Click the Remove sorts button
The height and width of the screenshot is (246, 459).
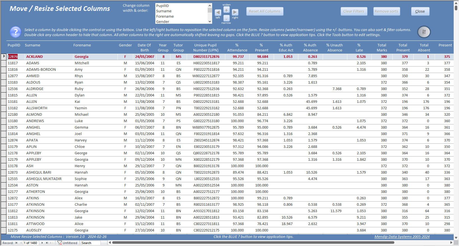[387, 11]
